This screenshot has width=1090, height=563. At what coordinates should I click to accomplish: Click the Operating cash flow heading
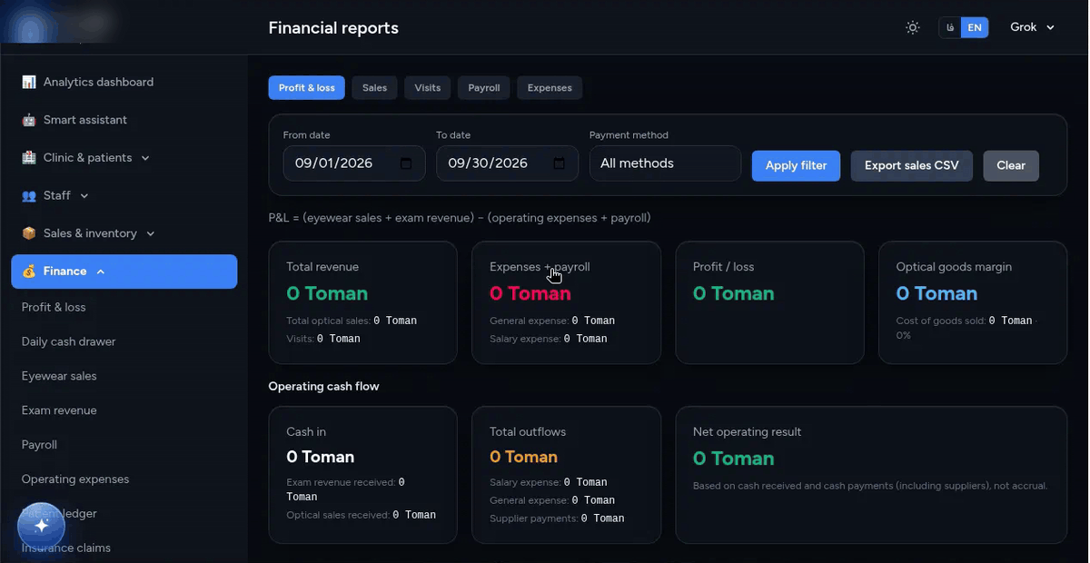323,386
